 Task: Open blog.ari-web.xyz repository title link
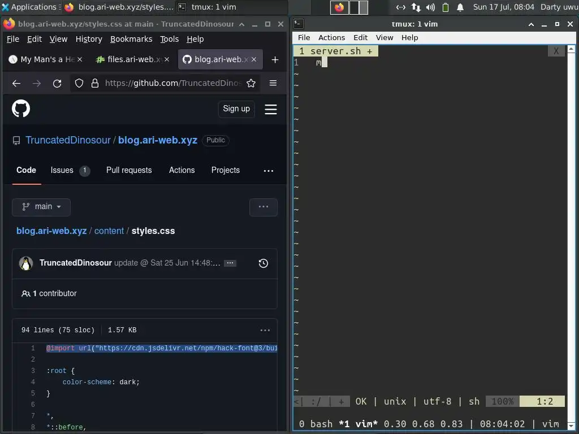[158, 140]
